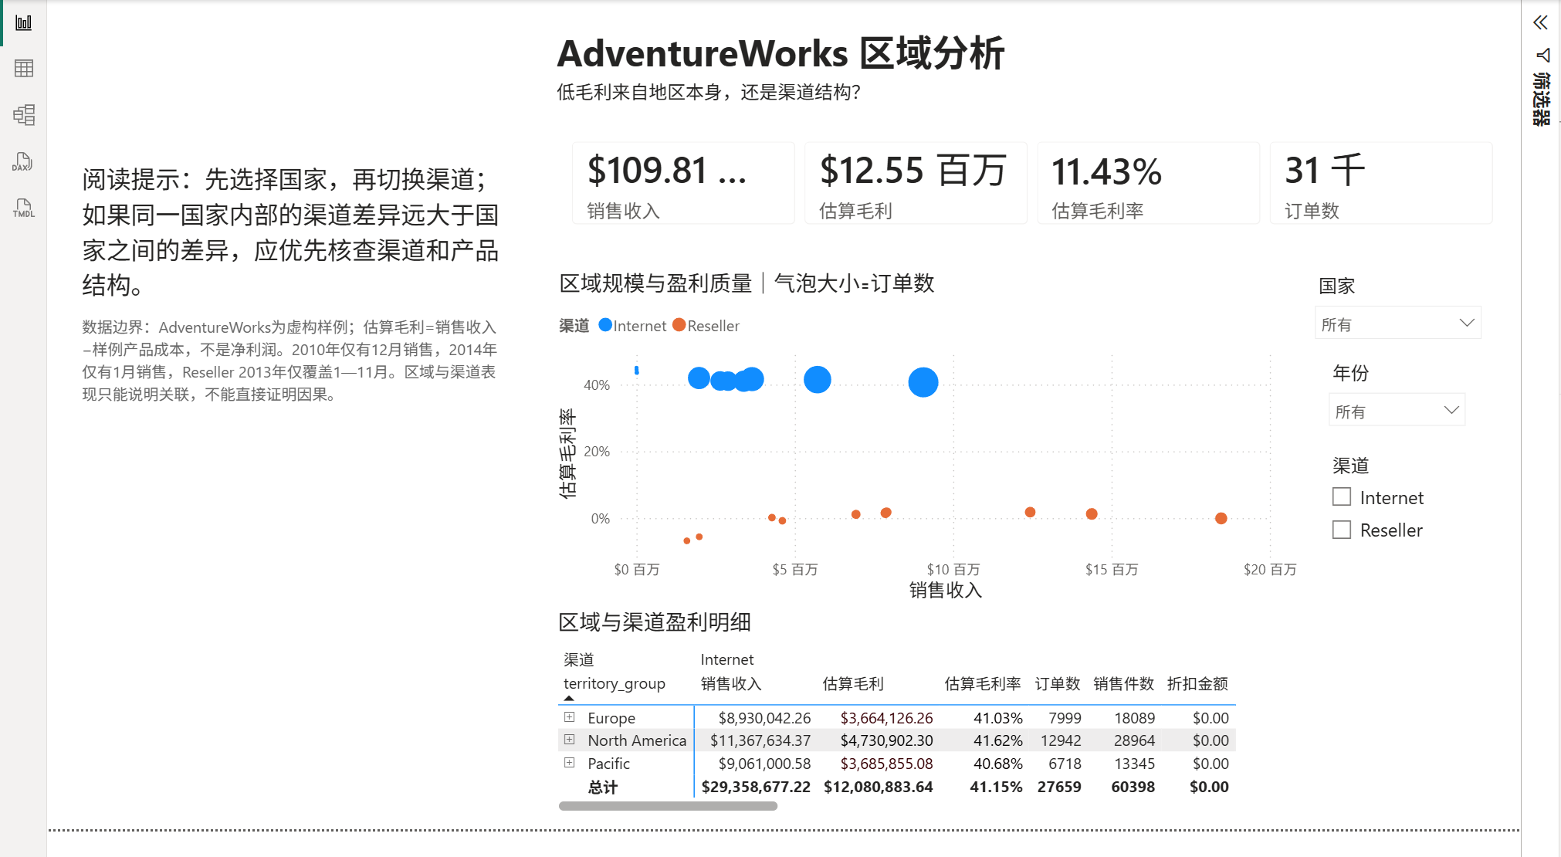Screen dimensions: 1561x857
Task: Click the rightmost orange Reseller bubble
Action: coord(1221,518)
